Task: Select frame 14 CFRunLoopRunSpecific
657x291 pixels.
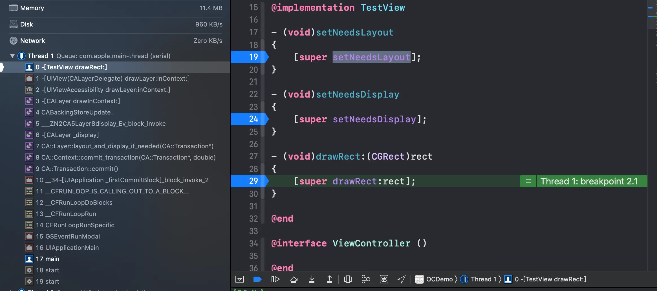Action: pyautogui.click(x=115, y=225)
